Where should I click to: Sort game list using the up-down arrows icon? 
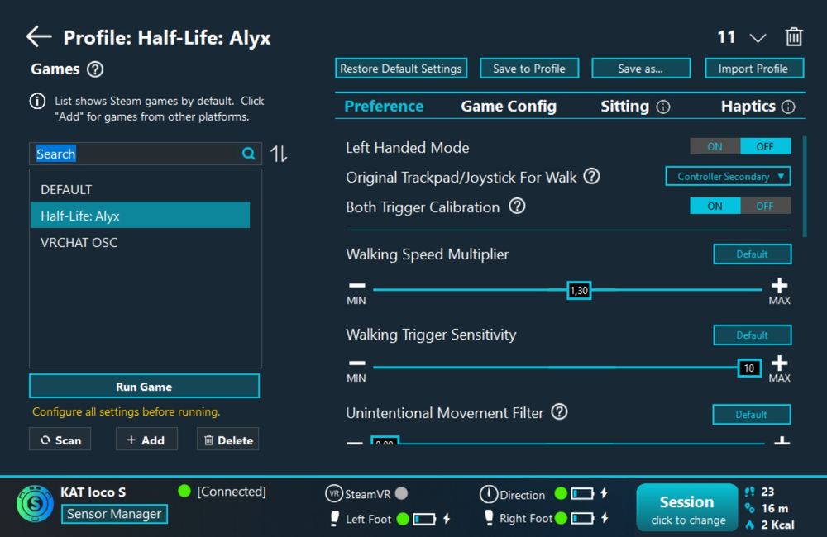[279, 154]
